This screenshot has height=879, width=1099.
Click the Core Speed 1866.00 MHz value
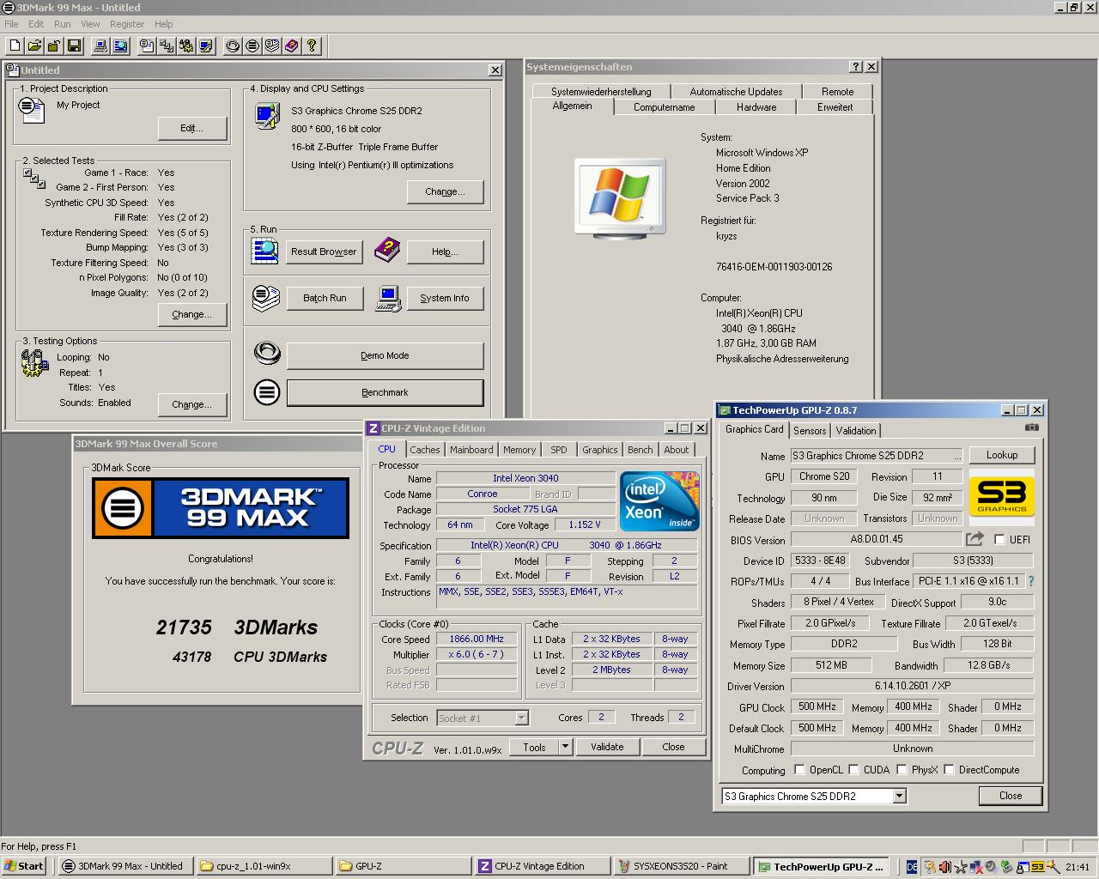(x=477, y=639)
